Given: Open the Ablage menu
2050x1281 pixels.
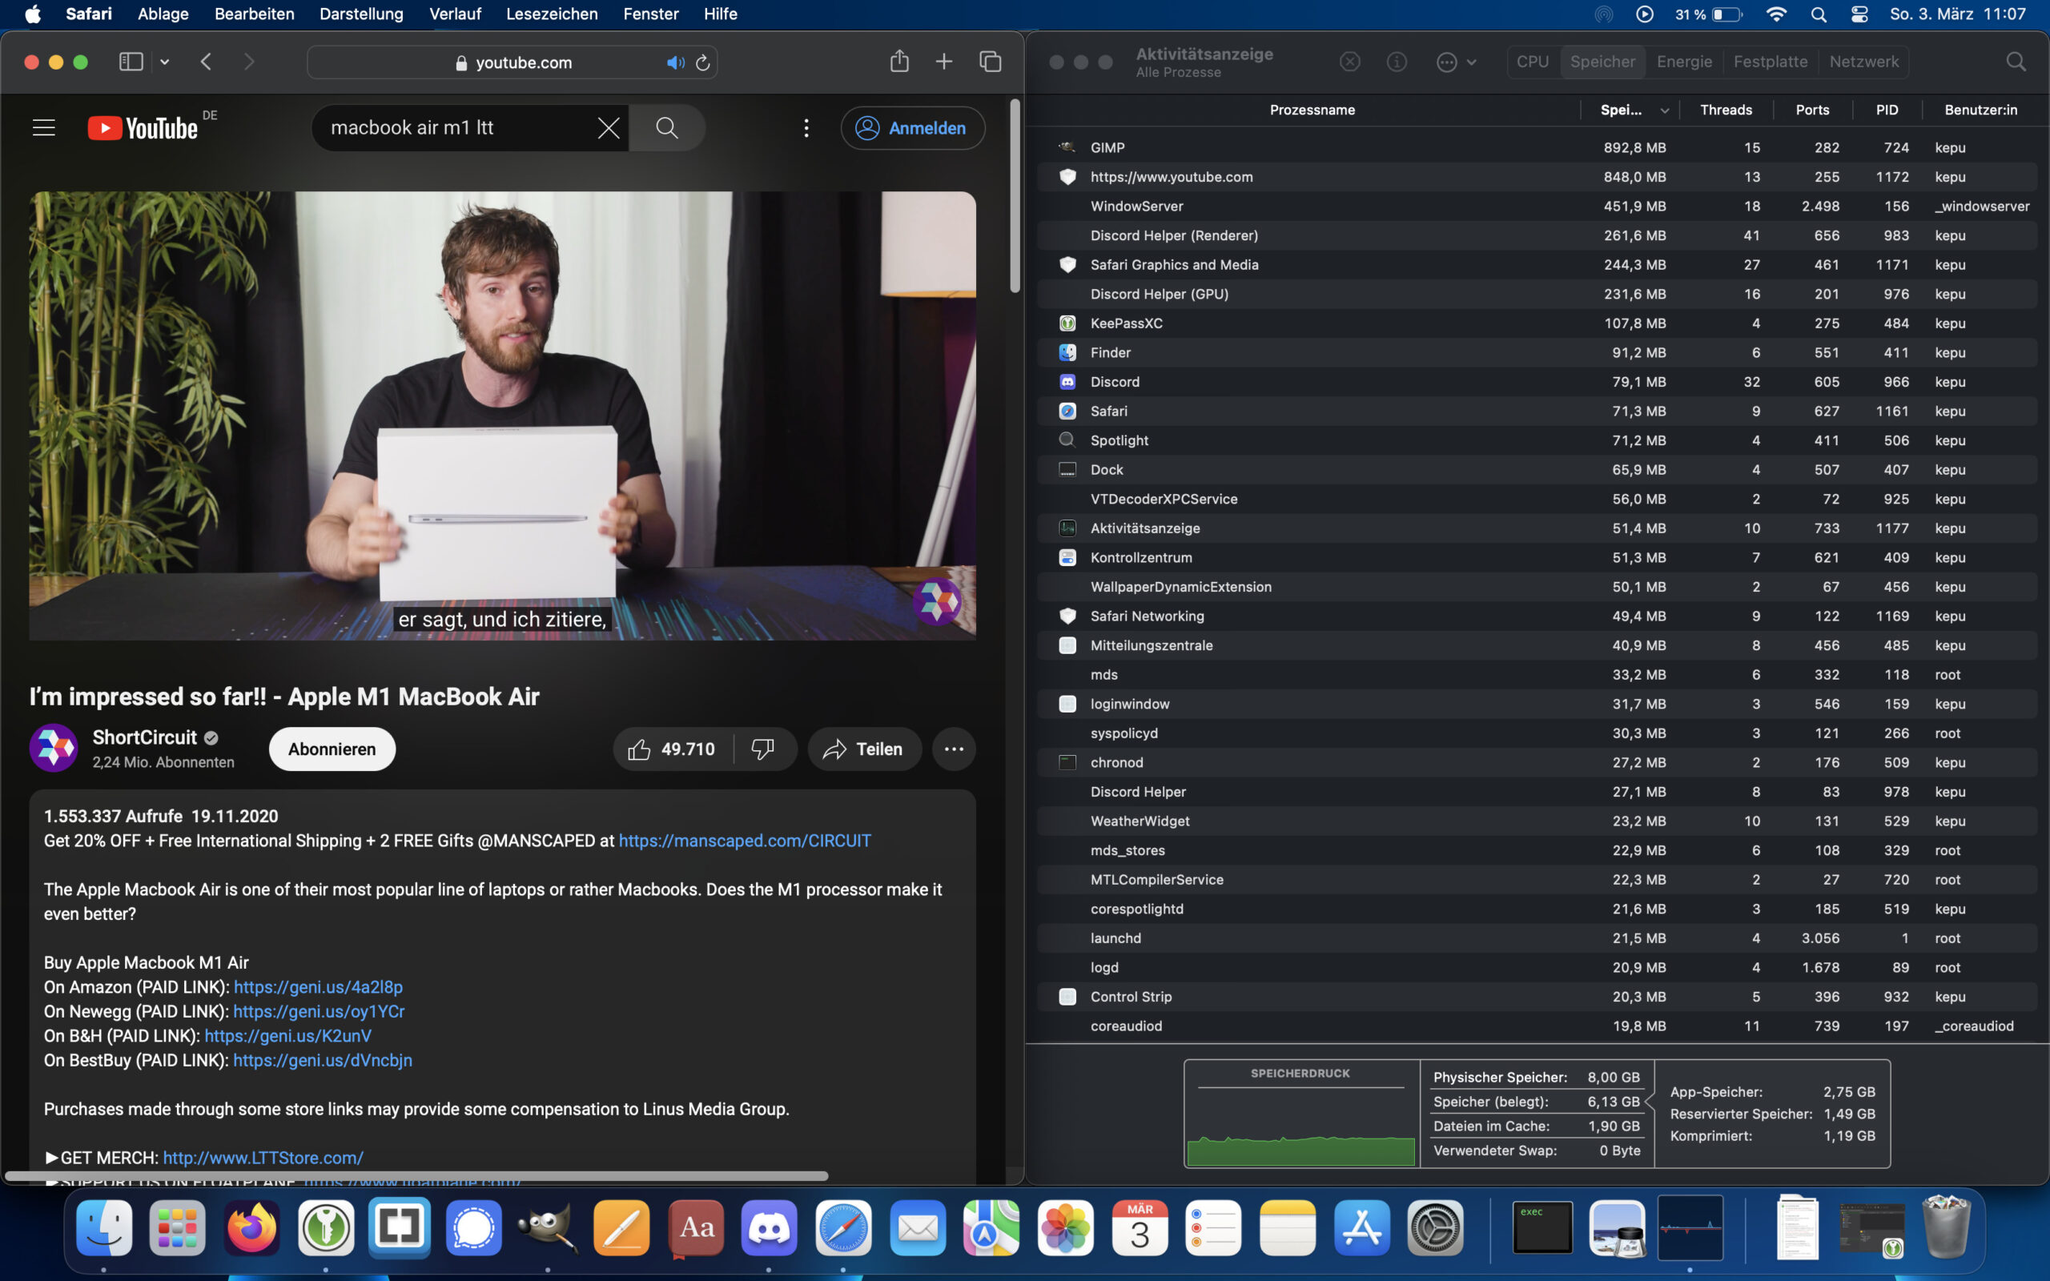Looking at the screenshot, I should (x=163, y=14).
